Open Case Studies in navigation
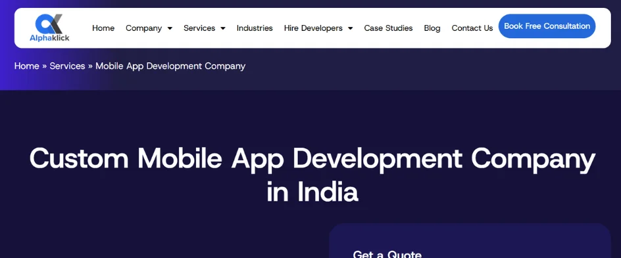Screen dimensions: 621x258 (389, 28)
